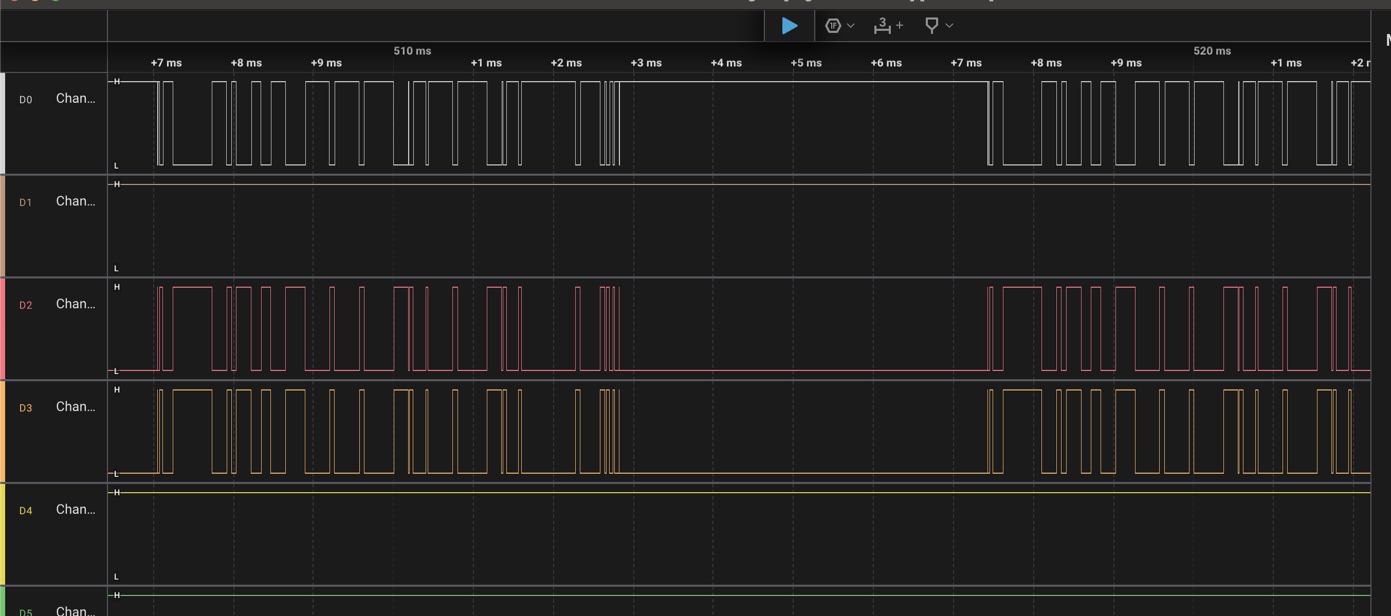Start capture with the blue play button
The height and width of the screenshot is (616, 1391).
click(x=789, y=25)
